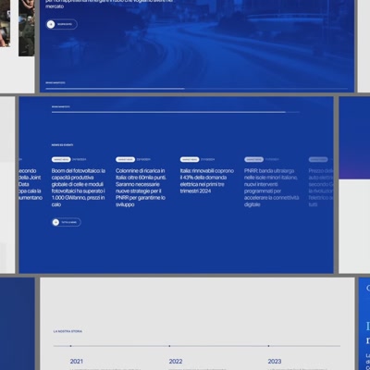Click the '2021' year label
The height and width of the screenshot is (370, 370).
pyautogui.click(x=76, y=361)
